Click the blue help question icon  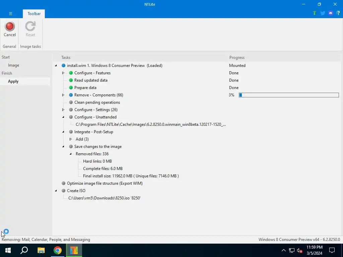point(338,13)
